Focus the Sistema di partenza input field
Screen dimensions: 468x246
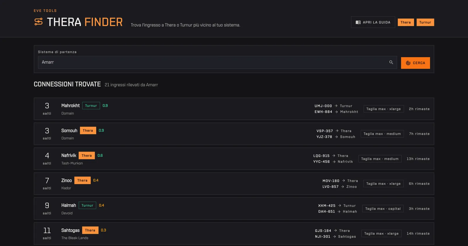click(x=217, y=62)
